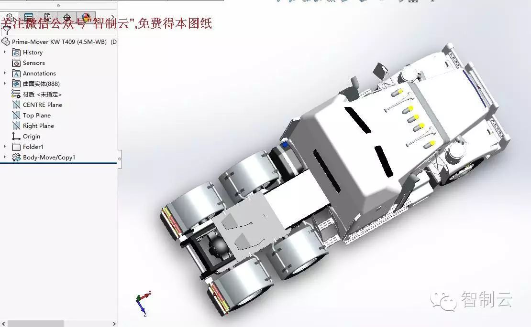This screenshot has width=531, height=327.
Task: Select the Sensors tree item
Action: [x=33, y=63]
